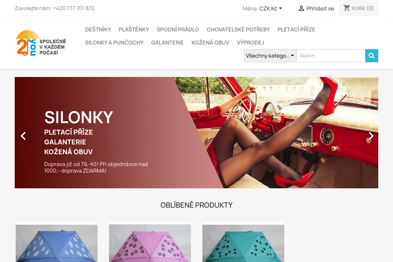Focus the Search text field

pyautogui.click(x=331, y=56)
